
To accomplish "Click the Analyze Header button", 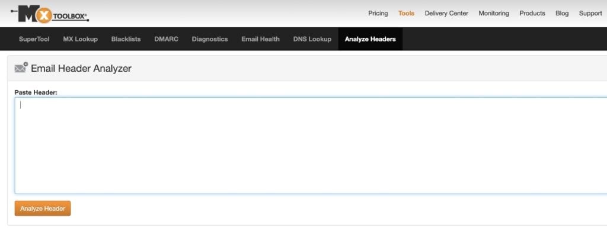I will (x=43, y=208).
